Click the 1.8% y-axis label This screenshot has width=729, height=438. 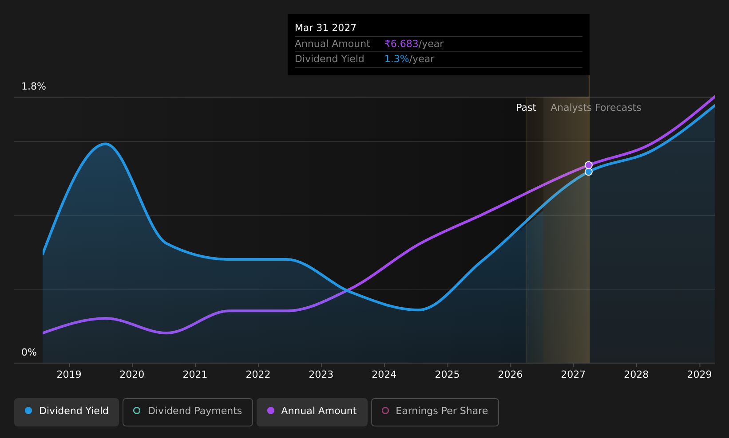(x=34, y=86)
